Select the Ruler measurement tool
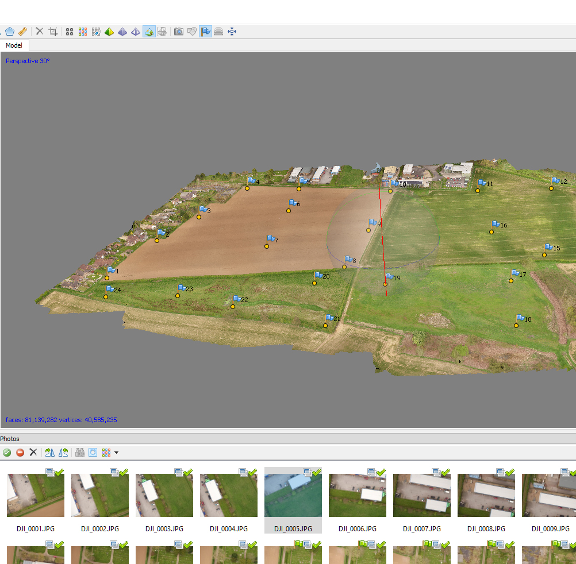Image resolution: width=576 pixels, height=564 pixels. pos(23,32)
